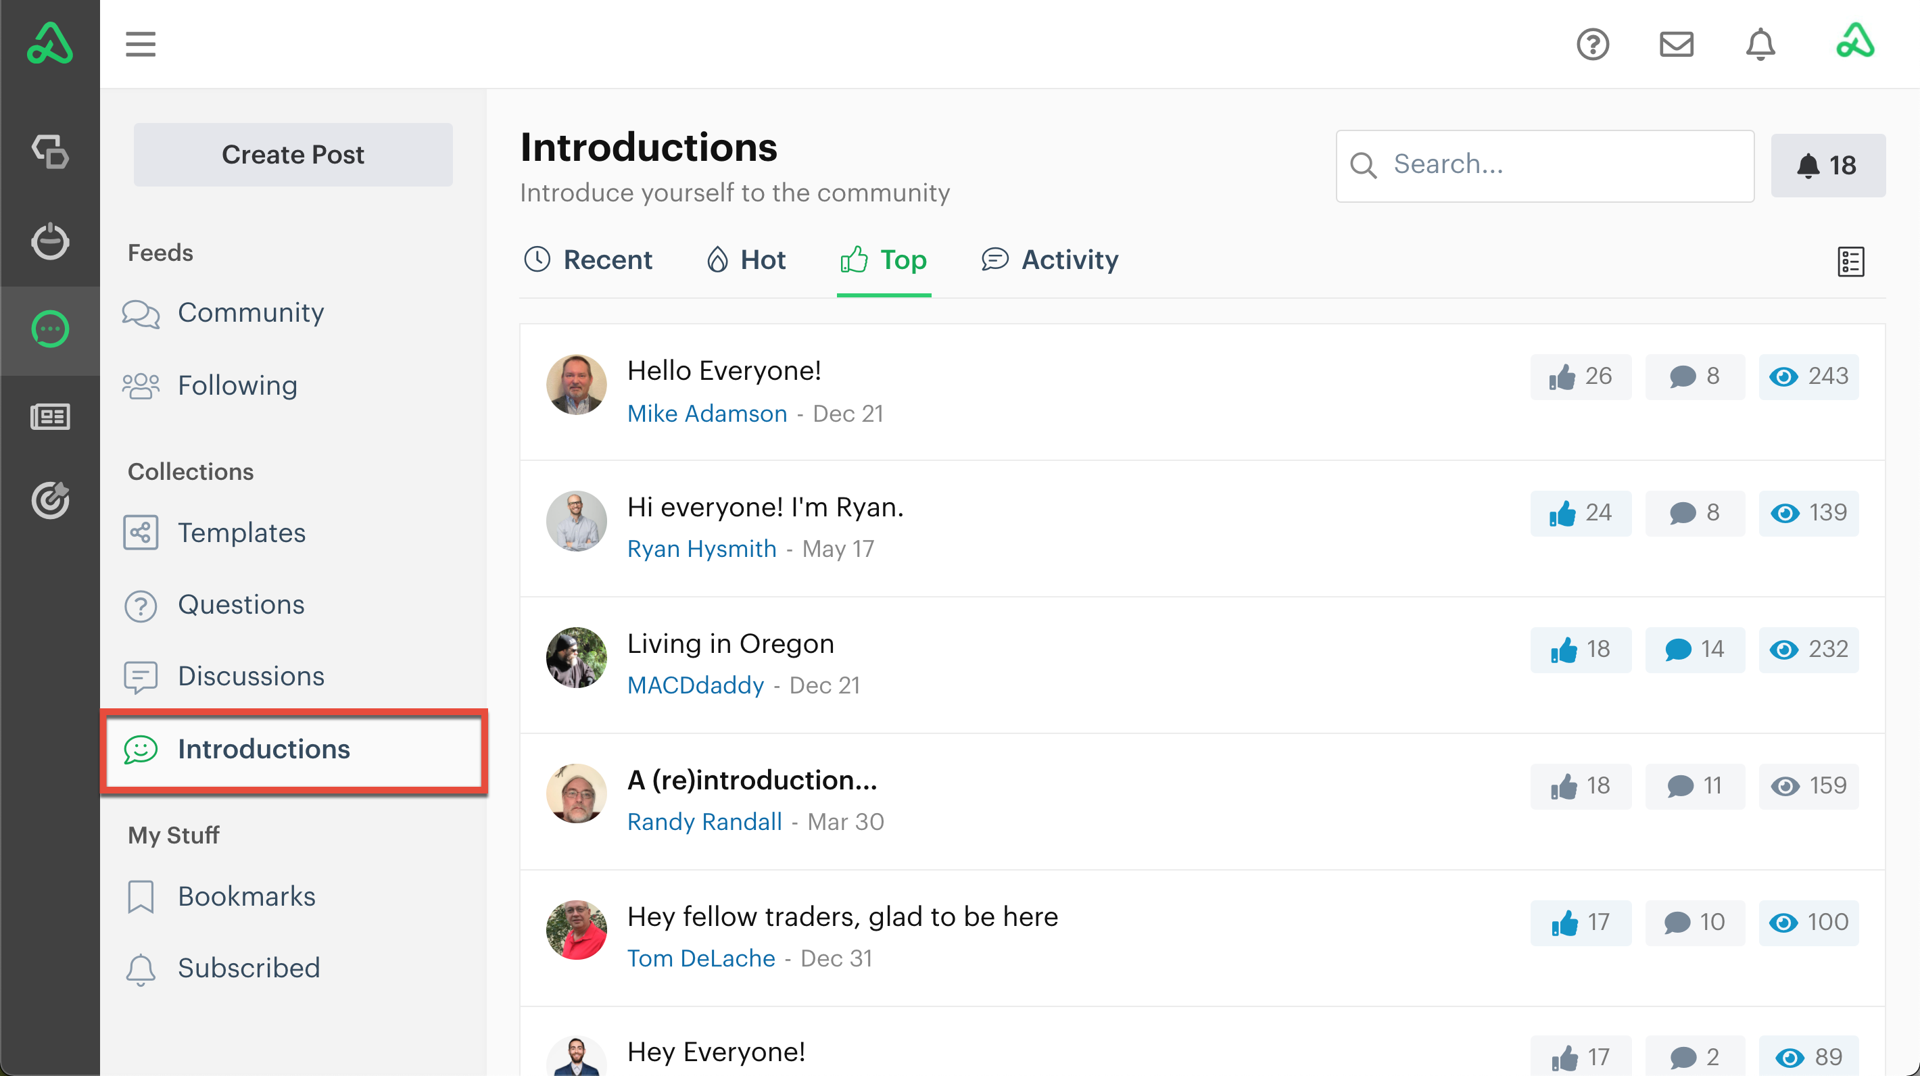Open MACDdaddy's profile link
This screenshot has width=1920, height=1076.
click(696, 685)
